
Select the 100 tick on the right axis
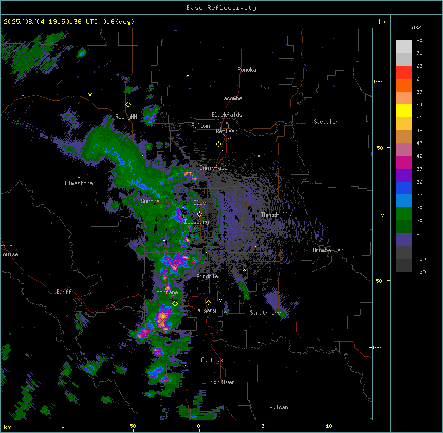pos(377,81)
